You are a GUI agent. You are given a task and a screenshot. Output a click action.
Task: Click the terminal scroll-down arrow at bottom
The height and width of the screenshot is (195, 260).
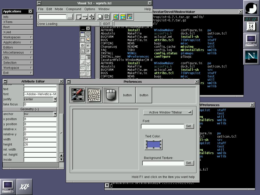107,186
